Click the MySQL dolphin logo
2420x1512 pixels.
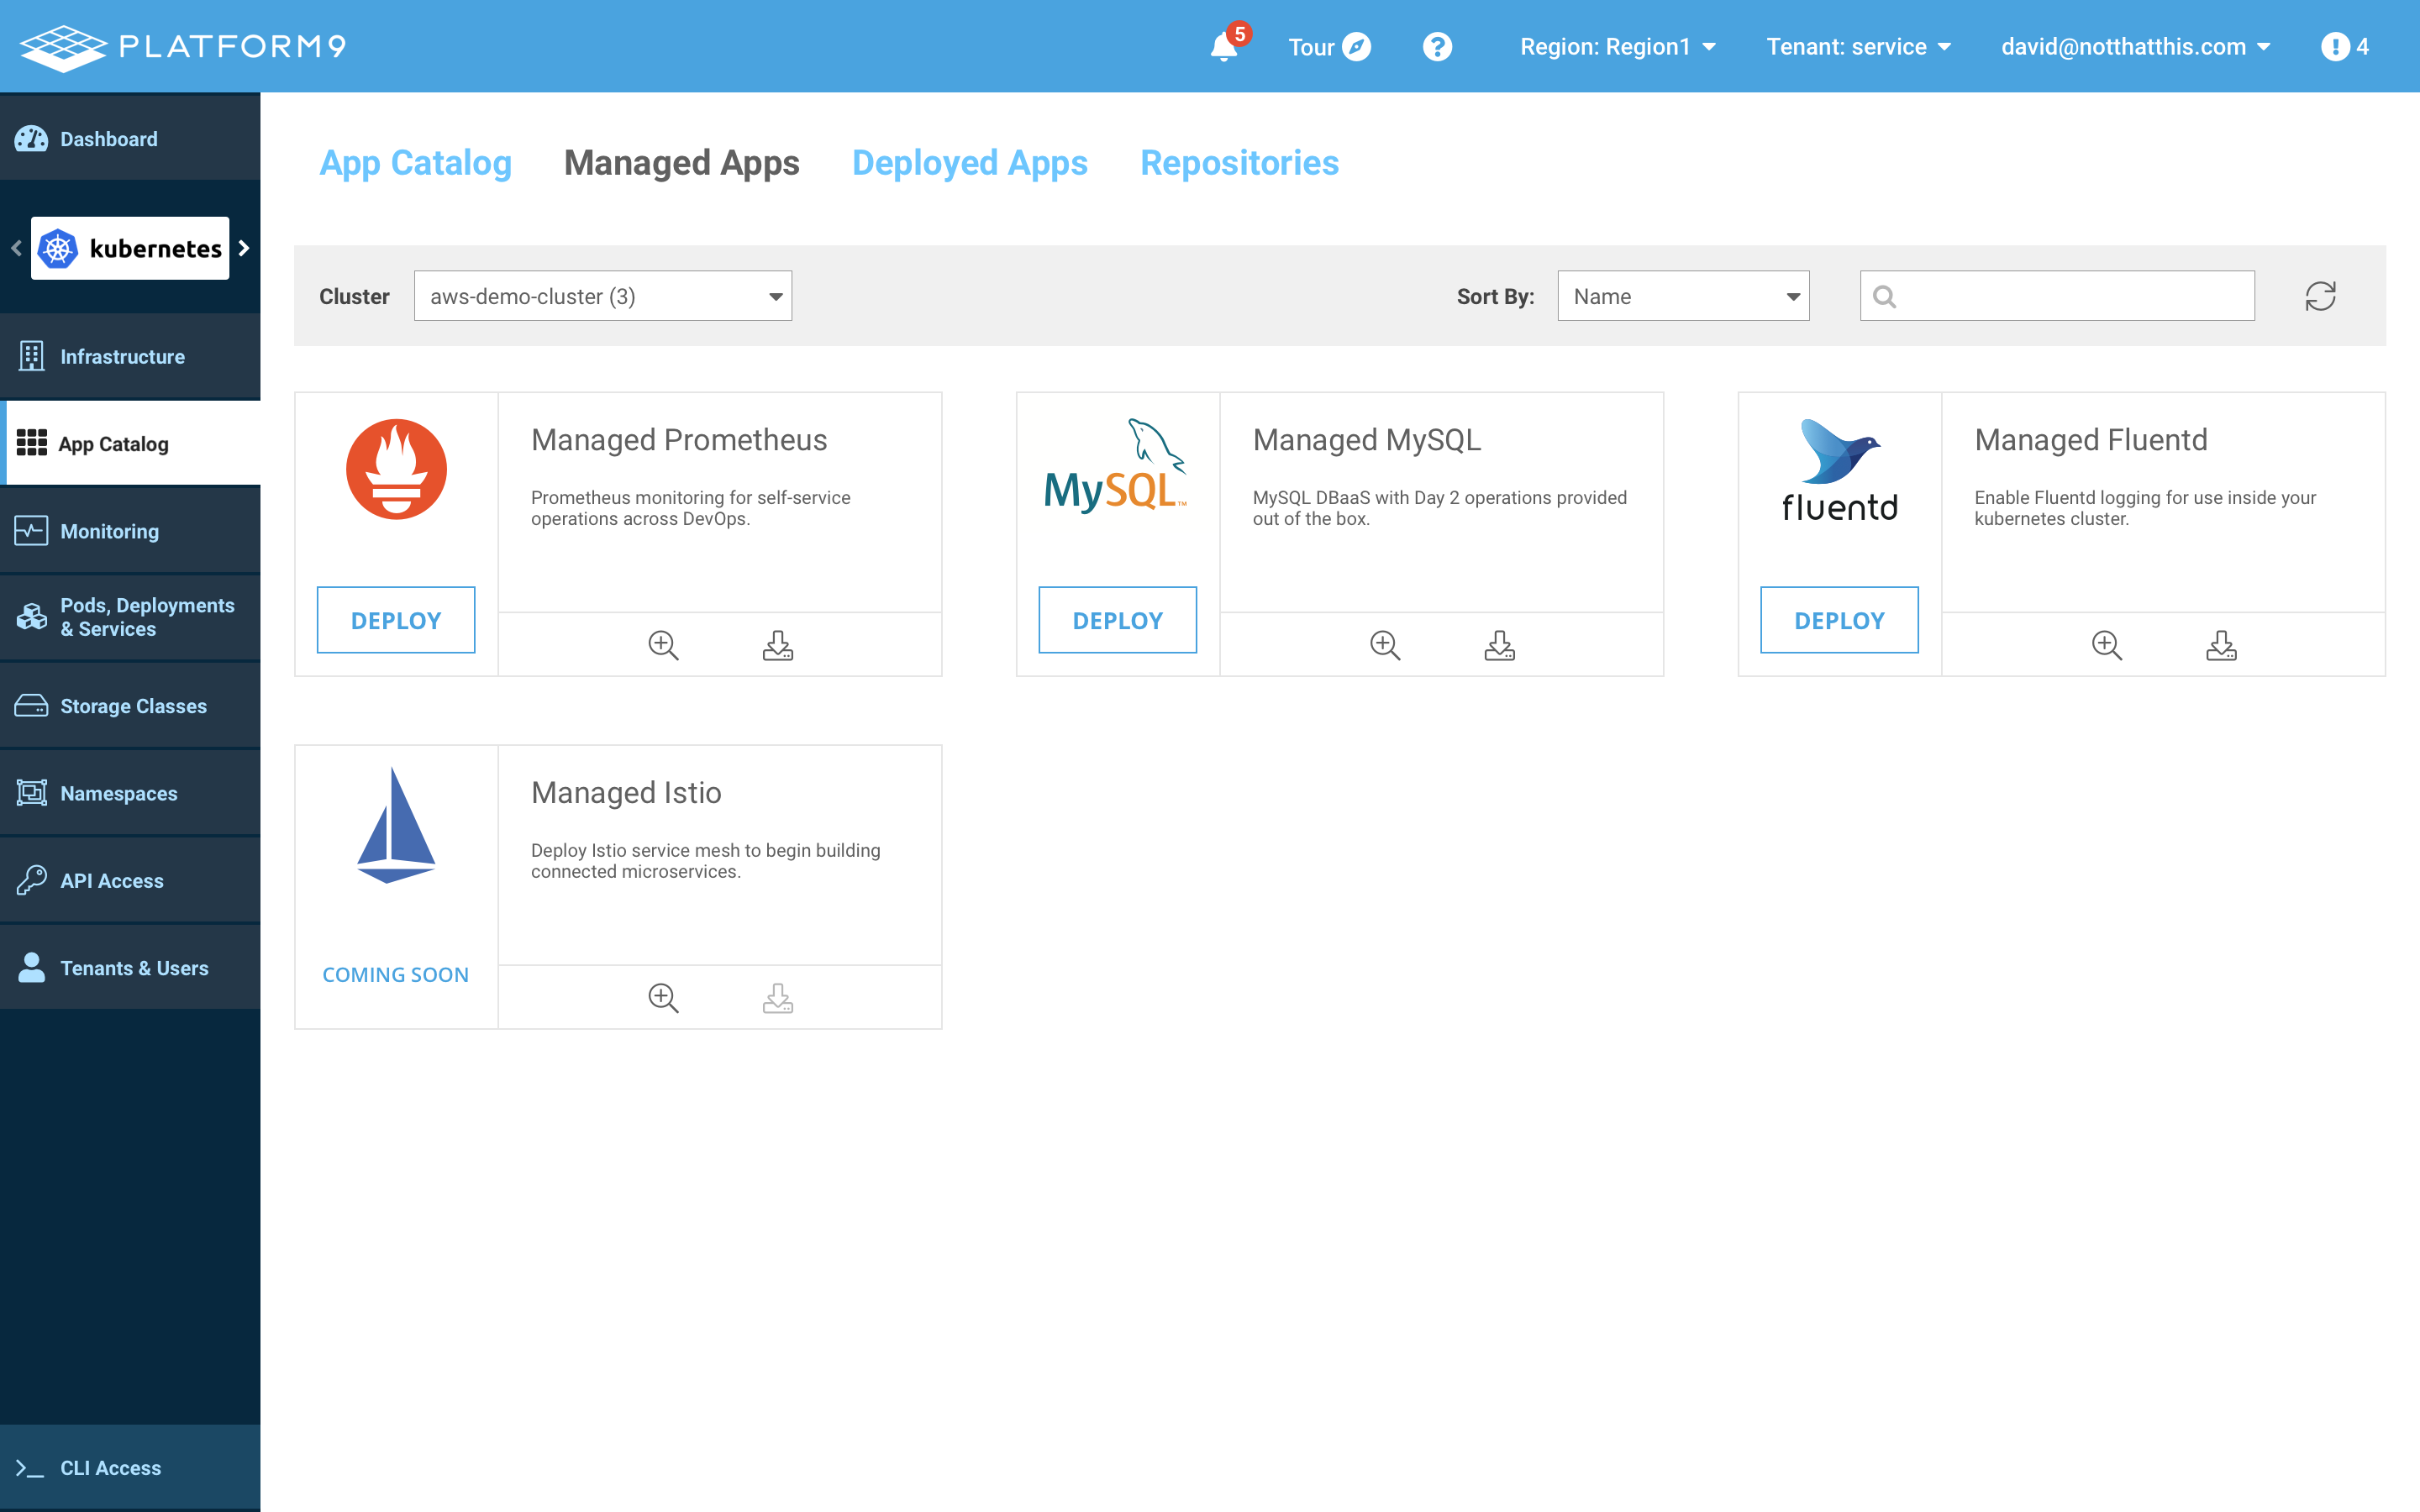point(1115,466)
